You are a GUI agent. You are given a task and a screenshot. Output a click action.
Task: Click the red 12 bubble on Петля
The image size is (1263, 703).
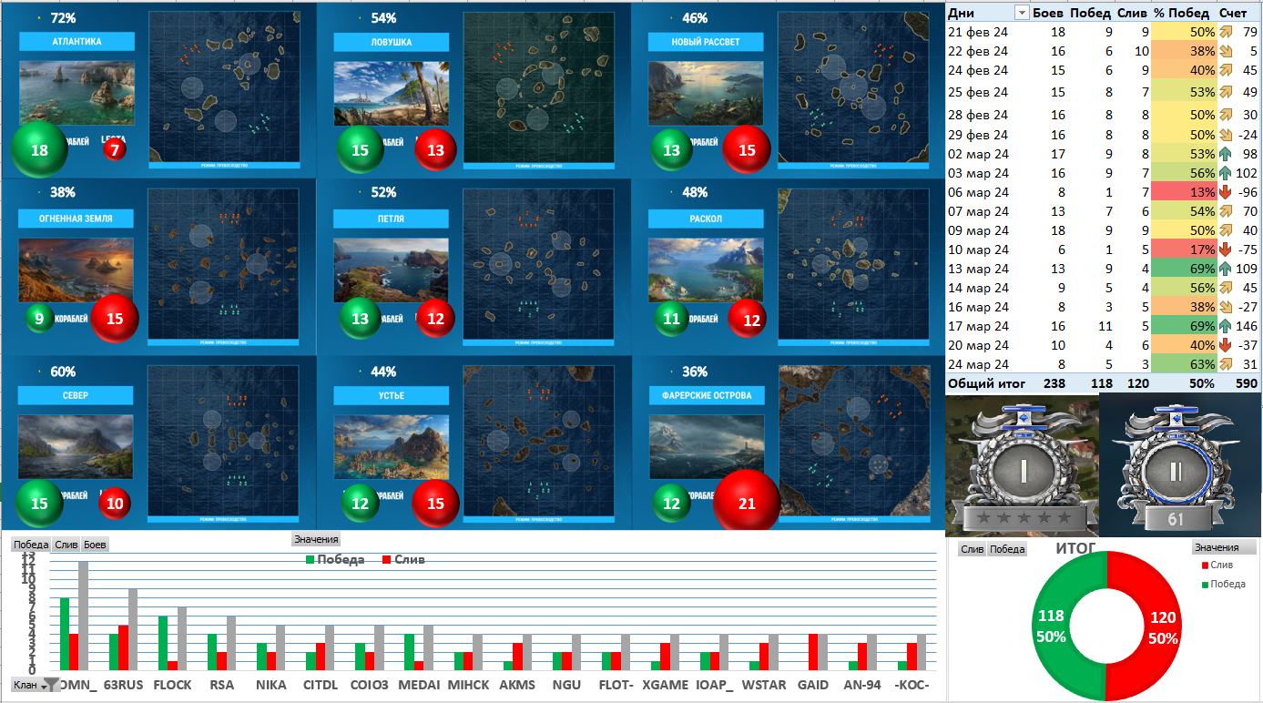click(x=435, y=319)
